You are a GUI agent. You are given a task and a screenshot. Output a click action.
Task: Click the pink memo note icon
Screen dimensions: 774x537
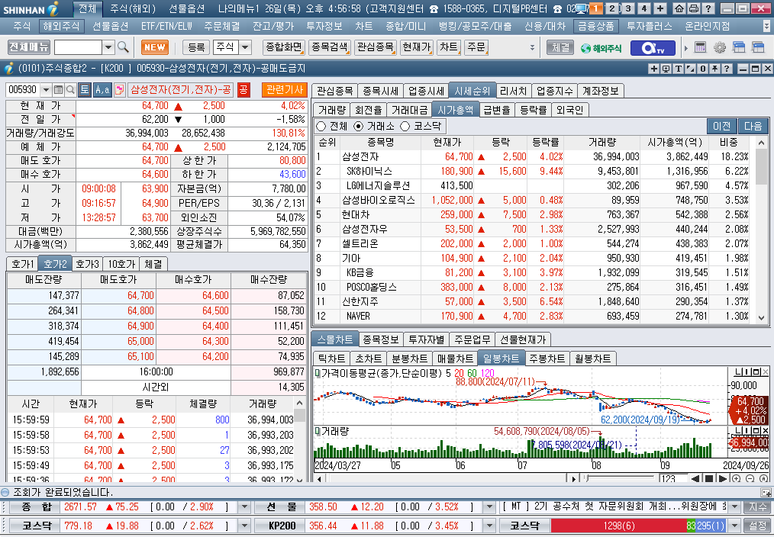click(119, 90)
